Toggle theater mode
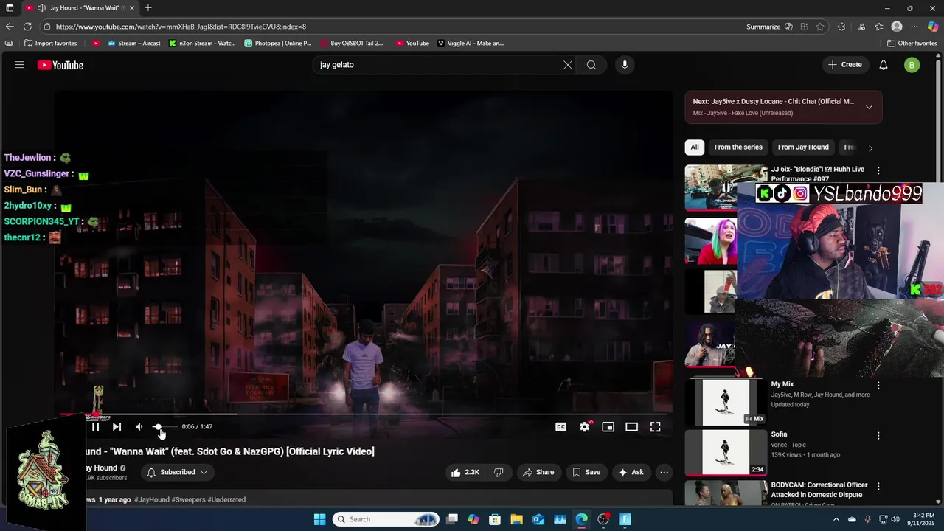This screenshot has height=531, width=944. point(632,427)
